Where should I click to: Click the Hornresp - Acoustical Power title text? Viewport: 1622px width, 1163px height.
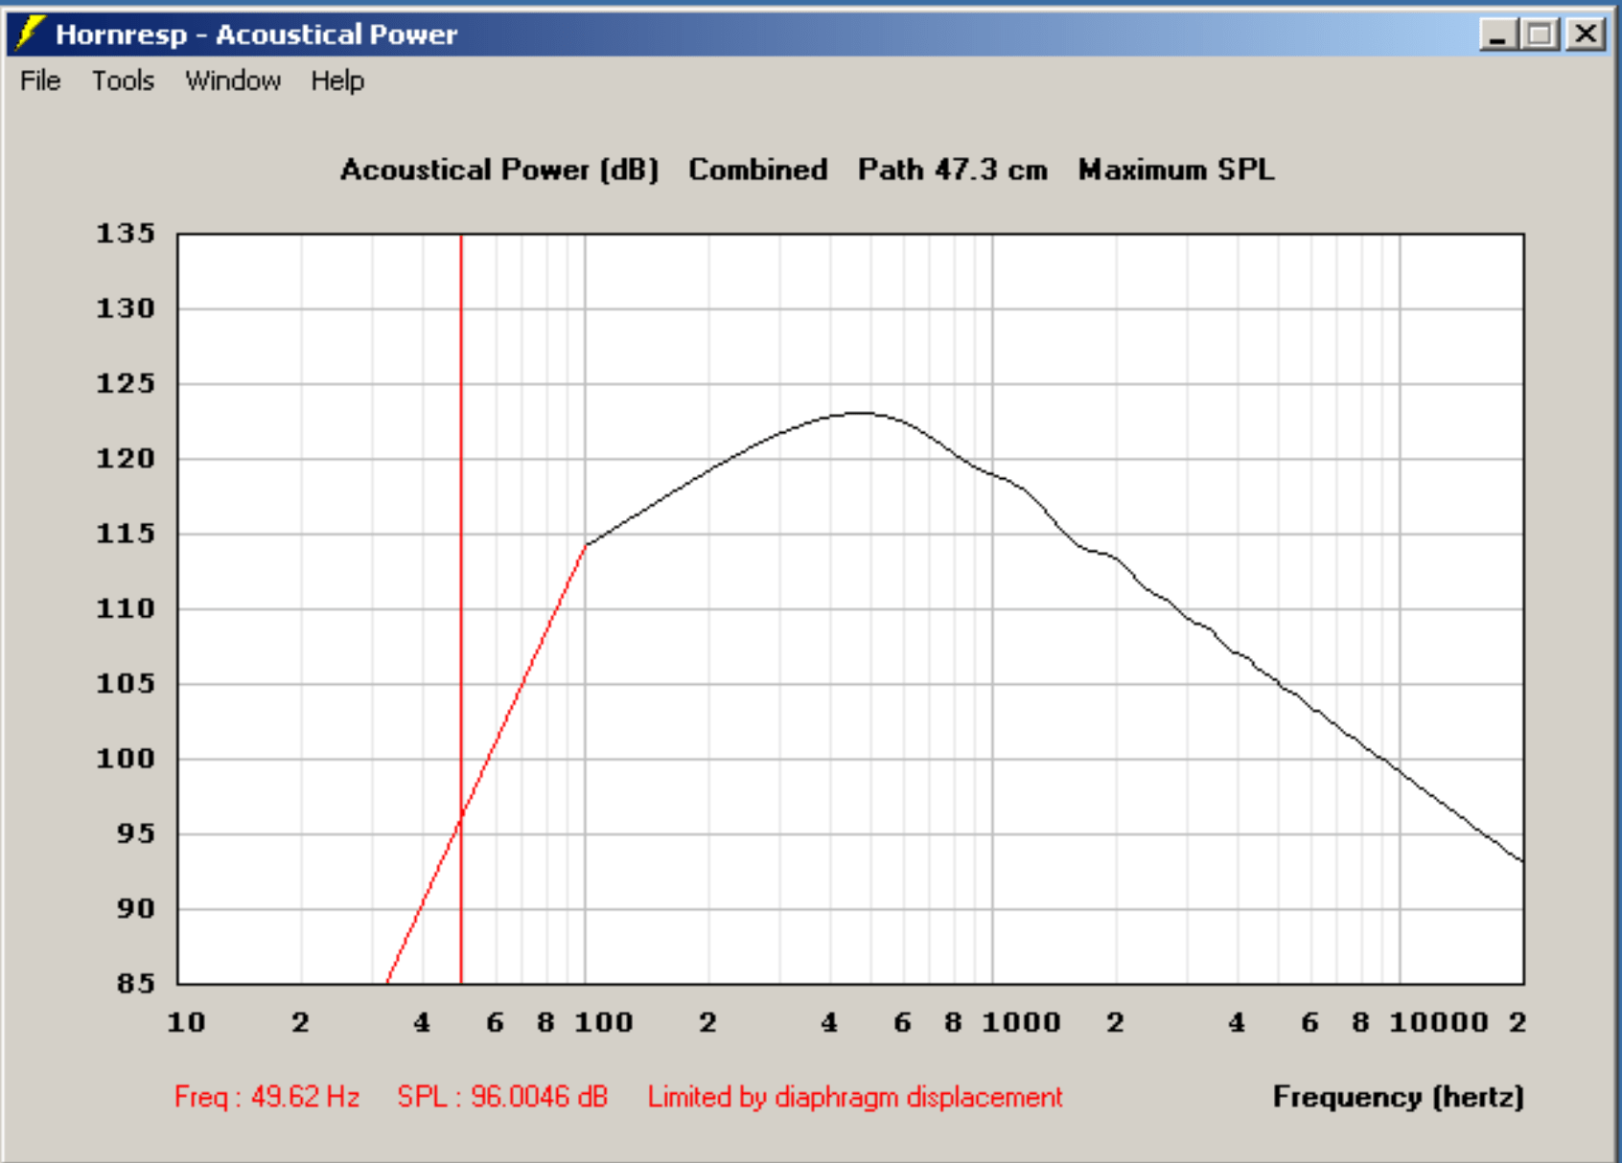[256, 34]
